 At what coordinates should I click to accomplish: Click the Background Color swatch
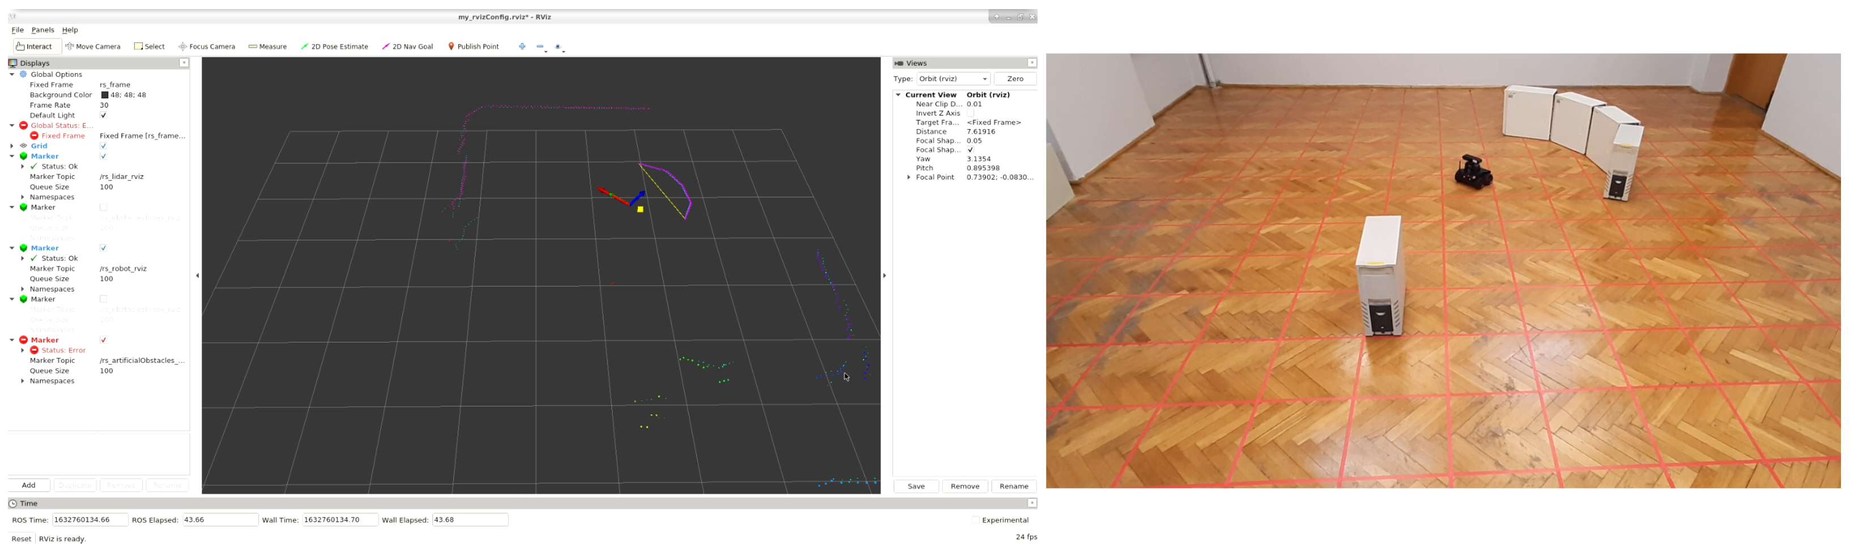(104, 95)
